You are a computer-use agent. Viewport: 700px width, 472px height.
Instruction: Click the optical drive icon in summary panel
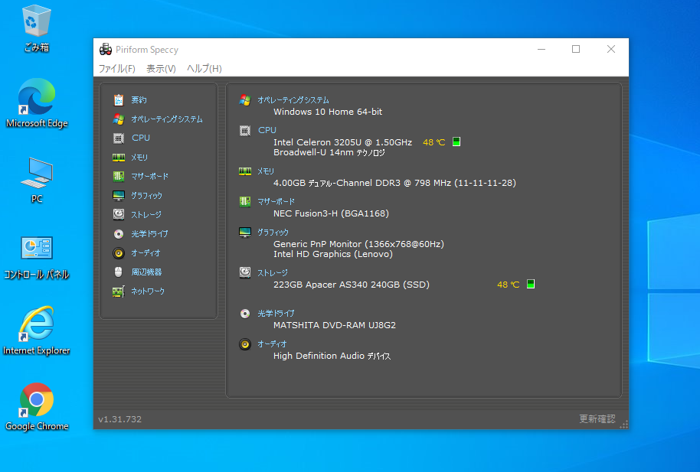click(x=244, y=314)
